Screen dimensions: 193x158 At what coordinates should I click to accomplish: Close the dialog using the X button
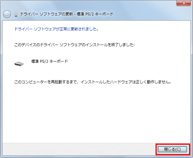point(184,3)
